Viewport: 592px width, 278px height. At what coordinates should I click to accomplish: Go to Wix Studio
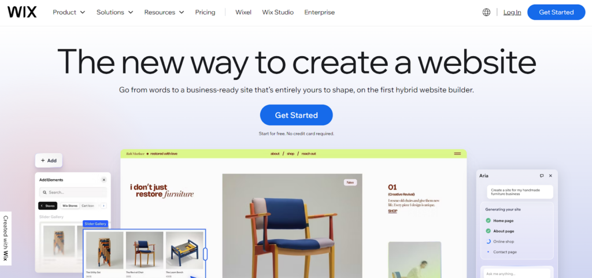(x=278, y=12)
